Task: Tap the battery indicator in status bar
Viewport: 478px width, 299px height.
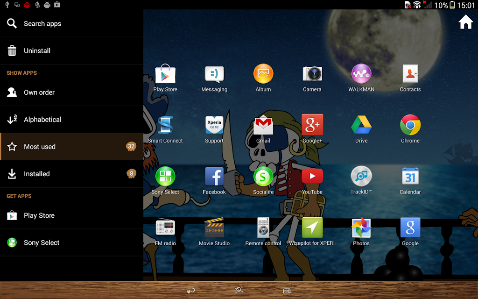Action: pyautogui.click(x=452, y=5)
